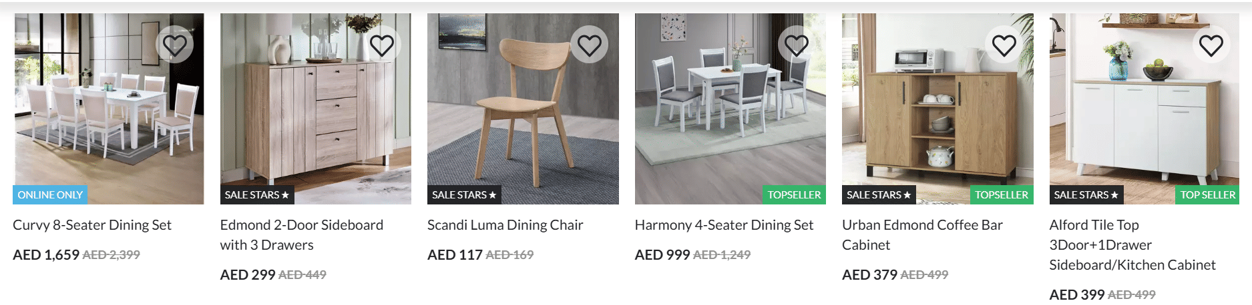Image resolution: width=1252 pixels, height=305 pixels.
Task: Open Harmony 4-Seater Dining Set title link
Action: point(724,225)
